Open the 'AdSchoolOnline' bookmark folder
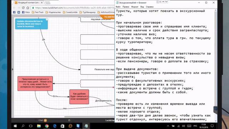This screenshot has width=229, height=129. [106, 12]
